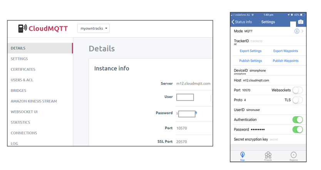Tap the phone battery indicator
The width and height of the screenshot is (321, 170).
pos(303,15)
